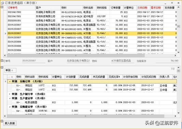This screenshot has height=129, width=182.
Task: Click the 订单号 input field
Action: [33, 61]
